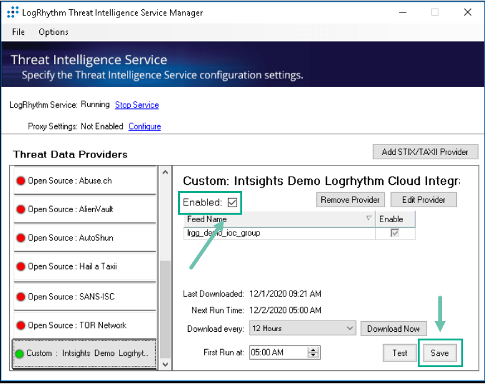The image size is (485, 384).
Task: Click the Configure proxy settings link
Action: pos(144,126)
